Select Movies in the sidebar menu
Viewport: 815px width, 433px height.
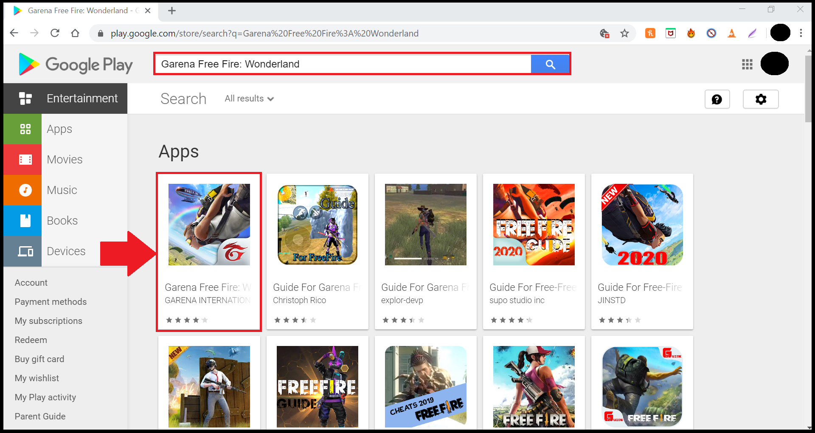[65, 160]
